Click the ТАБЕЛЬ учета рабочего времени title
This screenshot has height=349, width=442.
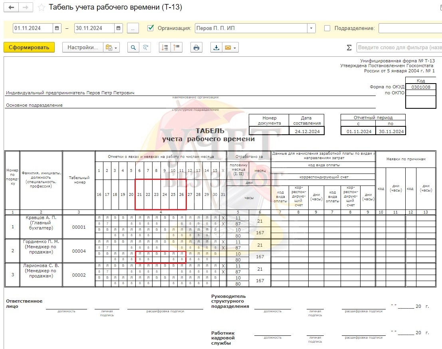(x=208, y=135)
